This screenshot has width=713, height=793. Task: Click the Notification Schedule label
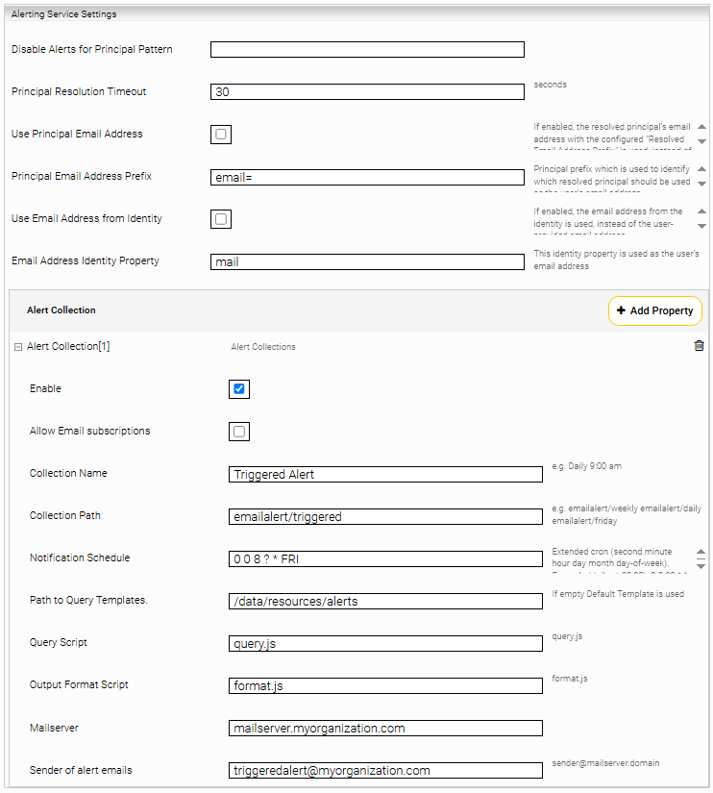click(x=80, y=558)
